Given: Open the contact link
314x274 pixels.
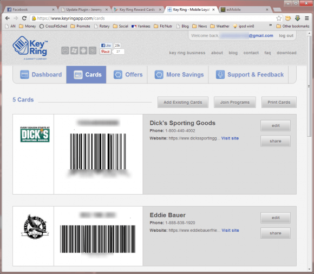Looking at the screenshot, I should (x=251, y=53).
